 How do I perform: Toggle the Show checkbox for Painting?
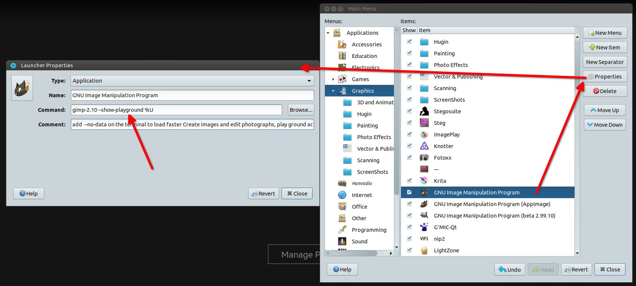point(409,53)
